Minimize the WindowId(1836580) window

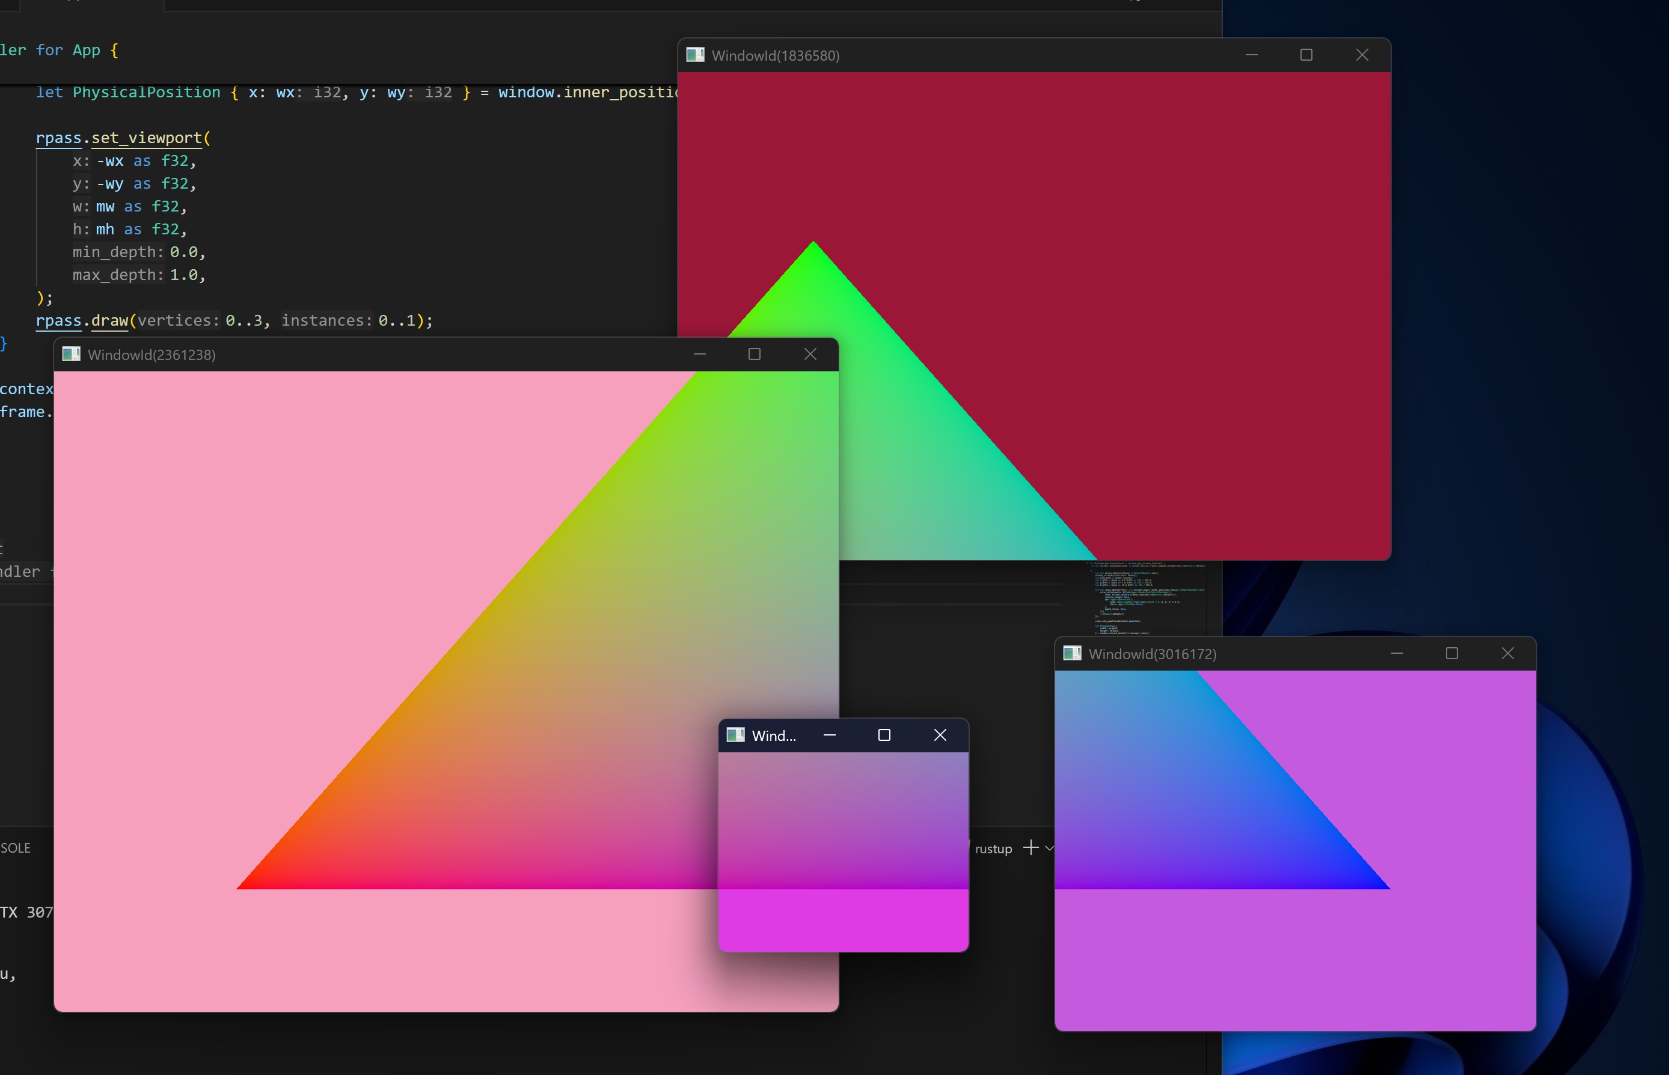tap(1251, 55)
